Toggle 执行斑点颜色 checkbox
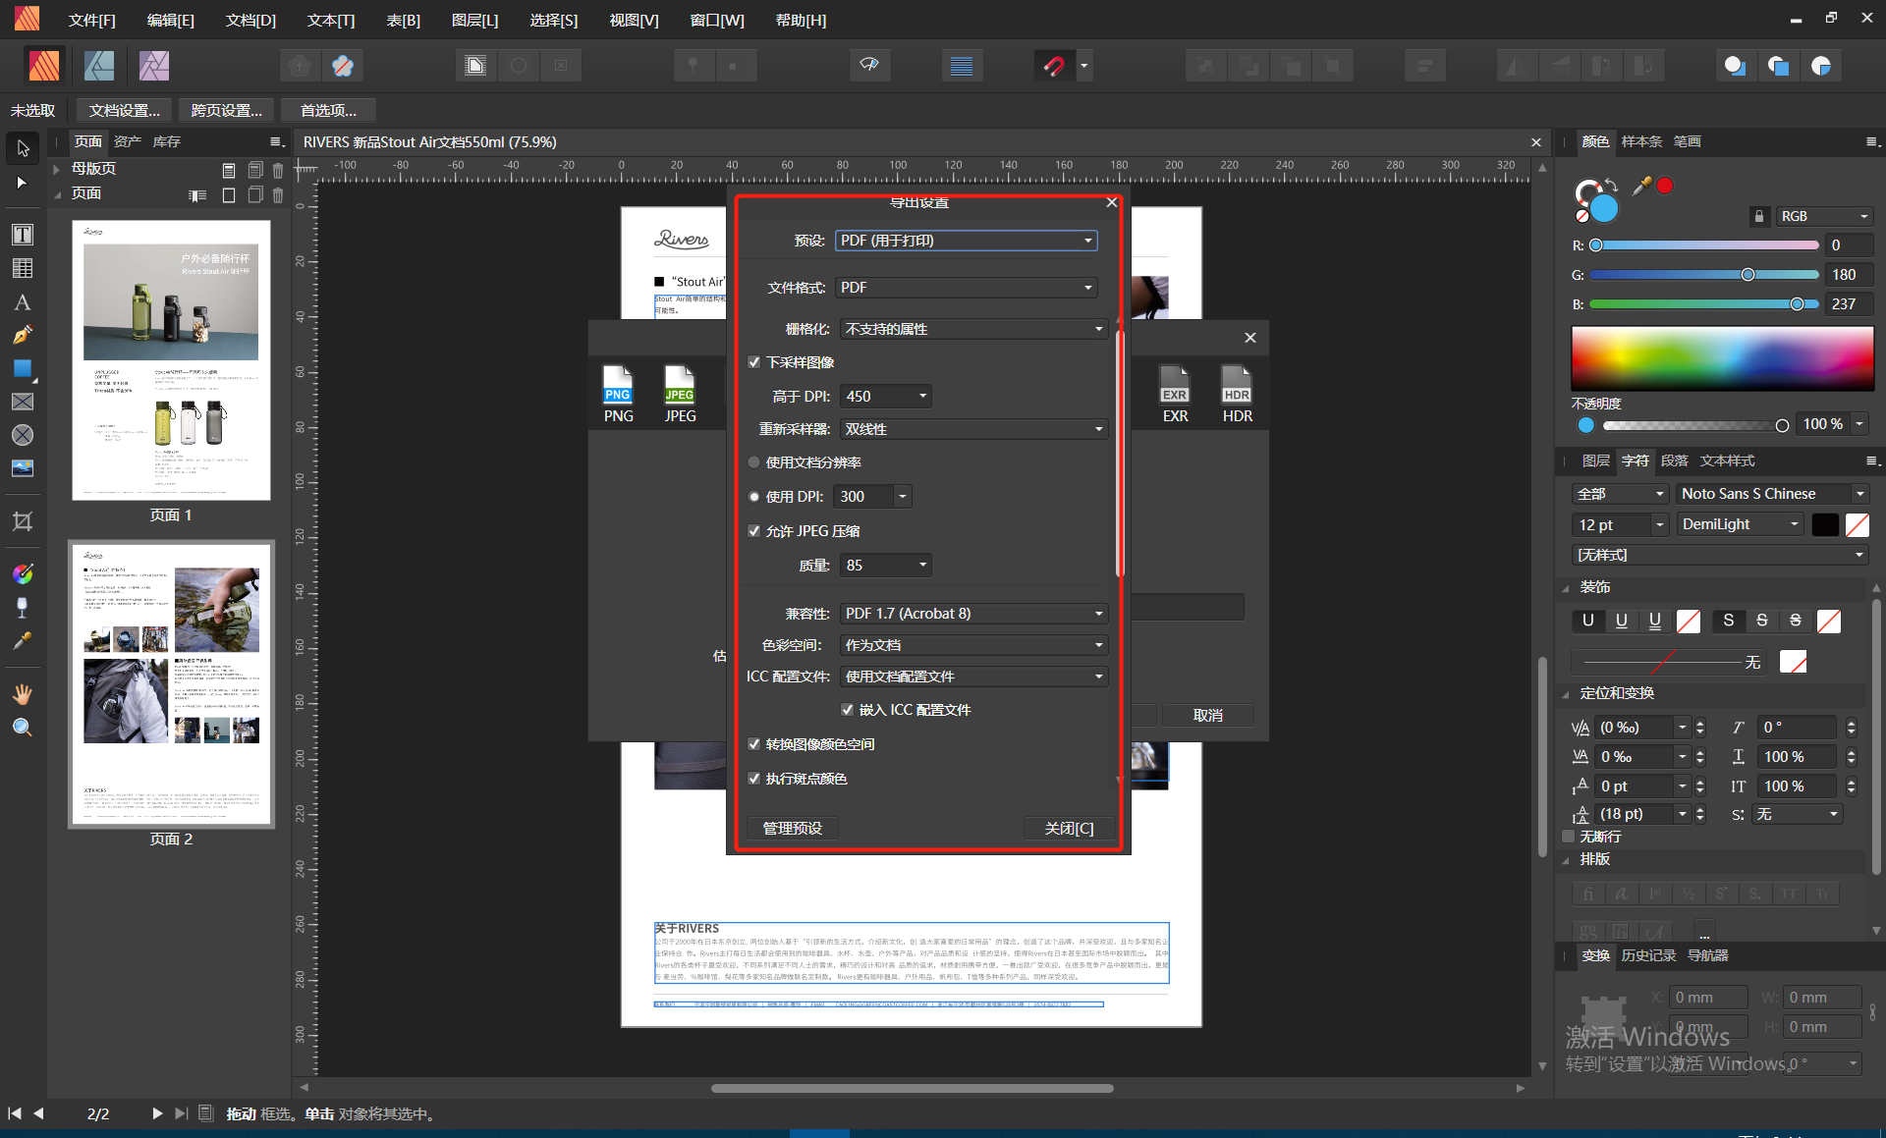Screen dimensions: 1886x1138 point(754,779)
